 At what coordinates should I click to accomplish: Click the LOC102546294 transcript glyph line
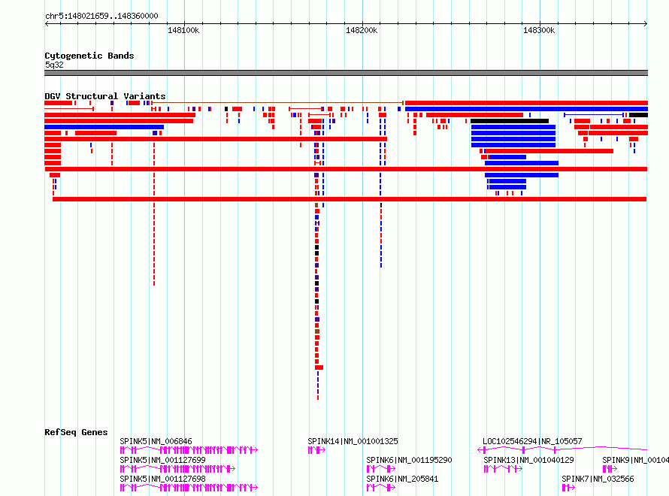click(x=562, y=449)
